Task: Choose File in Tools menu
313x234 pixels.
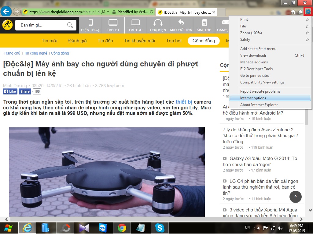Action: (271, 26)
